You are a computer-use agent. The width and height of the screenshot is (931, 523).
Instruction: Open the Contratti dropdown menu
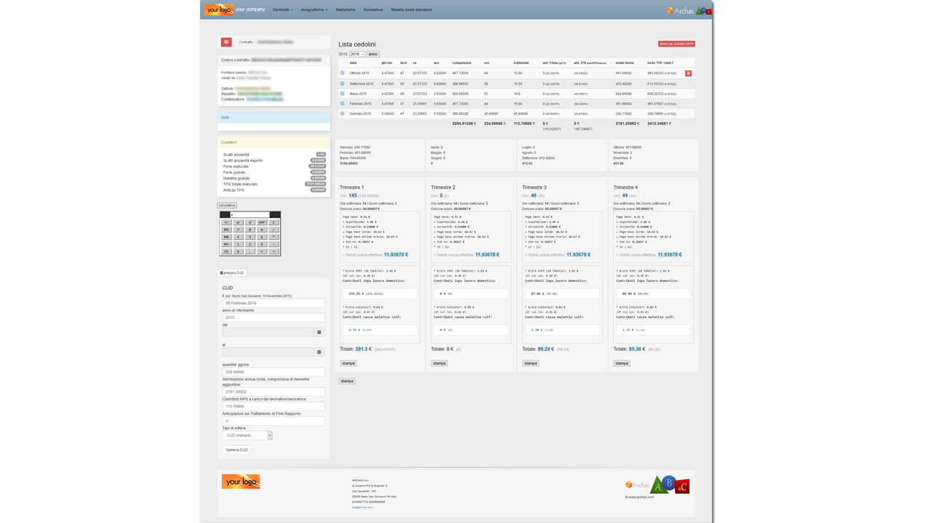[x=283, y=9]
